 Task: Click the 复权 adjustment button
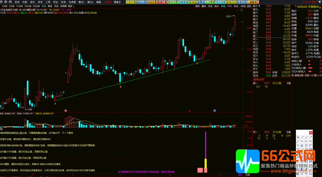[x=198, y=7]
